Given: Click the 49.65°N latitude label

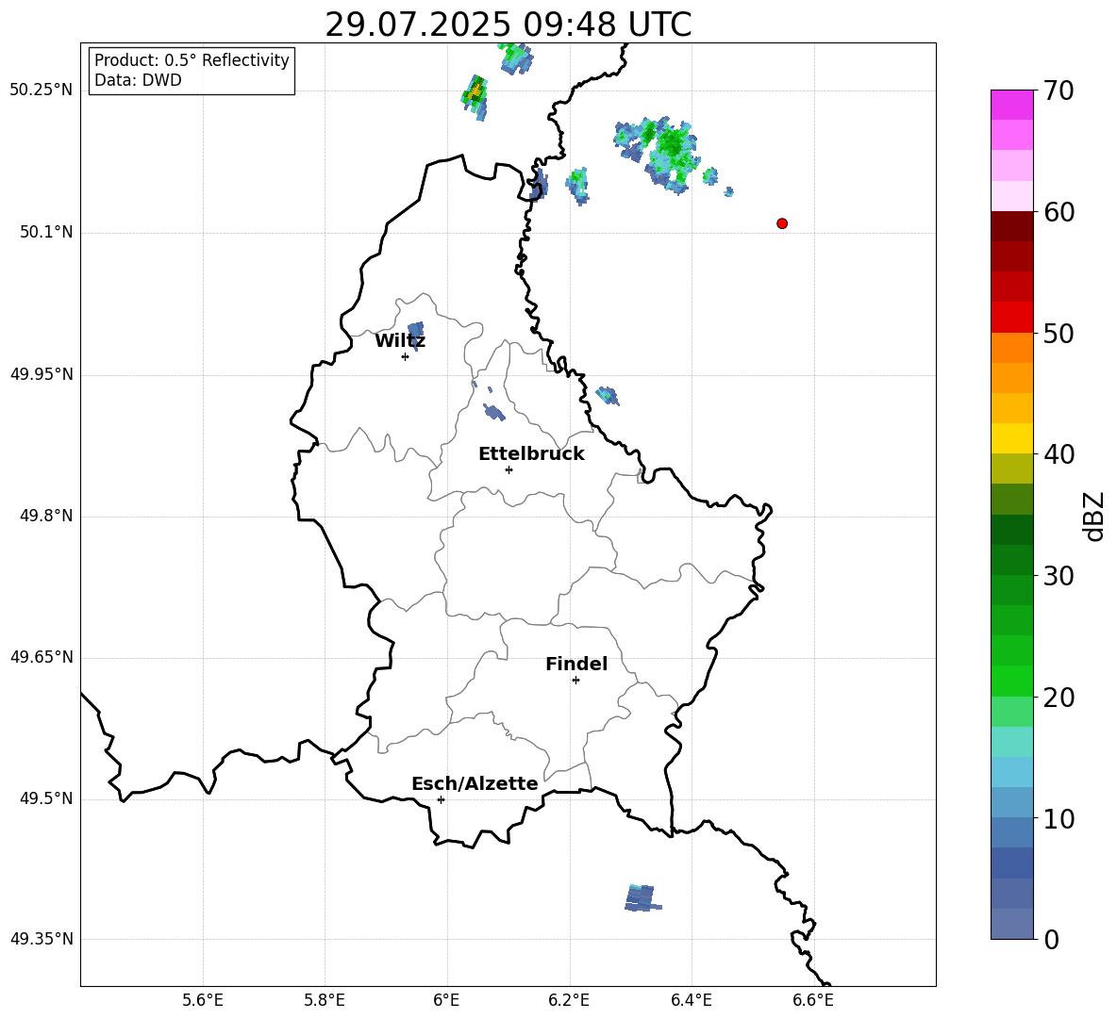Looking at the screenshot, I should [42, 657].
